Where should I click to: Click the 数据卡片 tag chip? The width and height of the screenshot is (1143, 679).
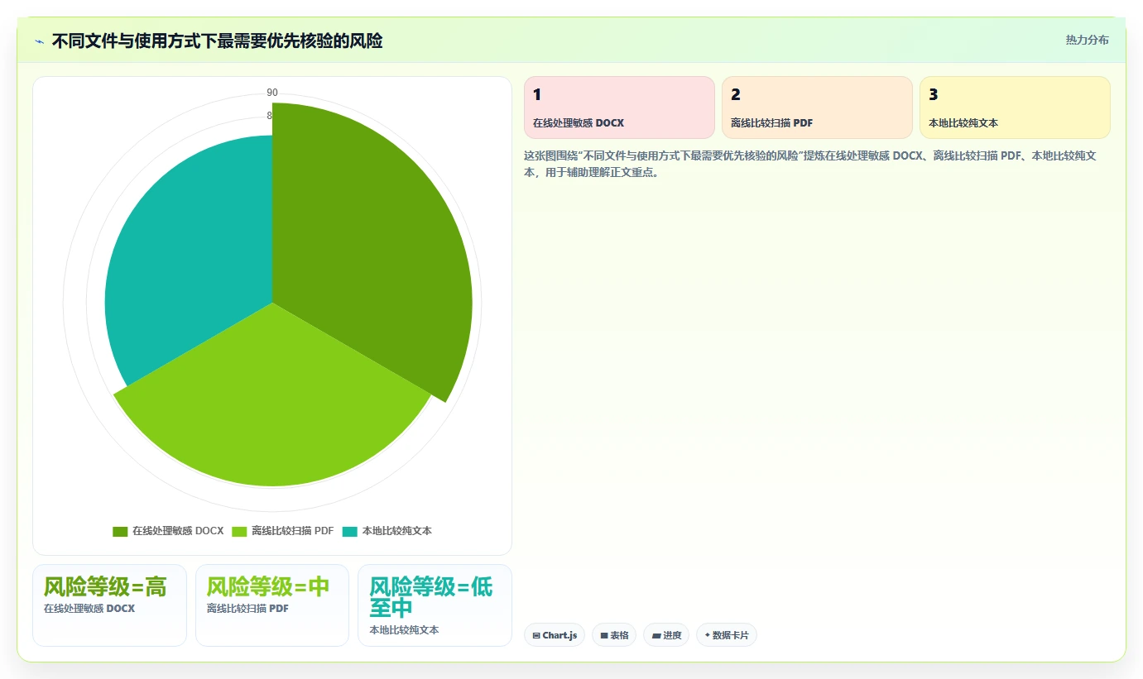pos(727,635)
